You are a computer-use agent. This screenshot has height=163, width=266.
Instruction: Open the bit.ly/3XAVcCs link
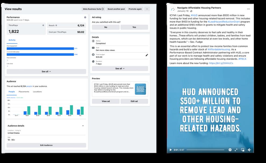point(221,63)
